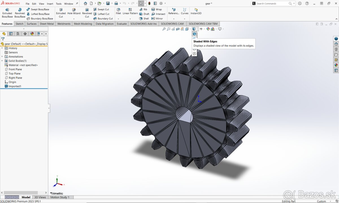This screenshot has height=203, width=339.
Task: Click the FeatureManager filter funnel
Action: (3, 39)
